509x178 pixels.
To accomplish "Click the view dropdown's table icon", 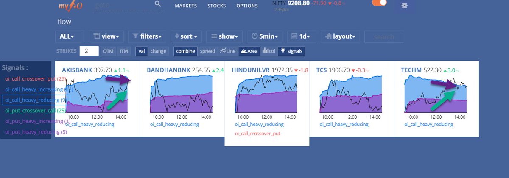I will pyautogui.click(x=97, y=36).
